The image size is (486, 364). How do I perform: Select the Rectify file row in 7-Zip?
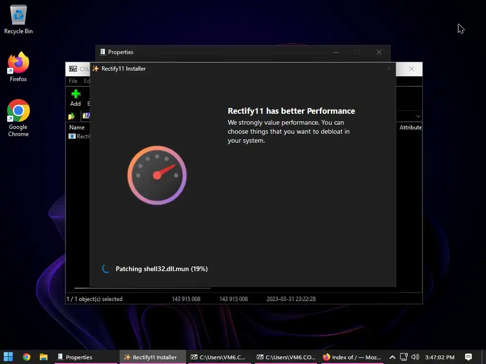79,136
